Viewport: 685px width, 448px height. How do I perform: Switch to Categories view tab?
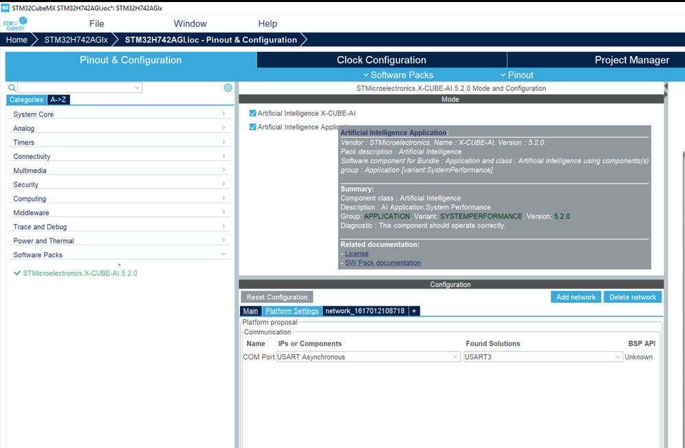pyautogui.click(x=26, y=99)
